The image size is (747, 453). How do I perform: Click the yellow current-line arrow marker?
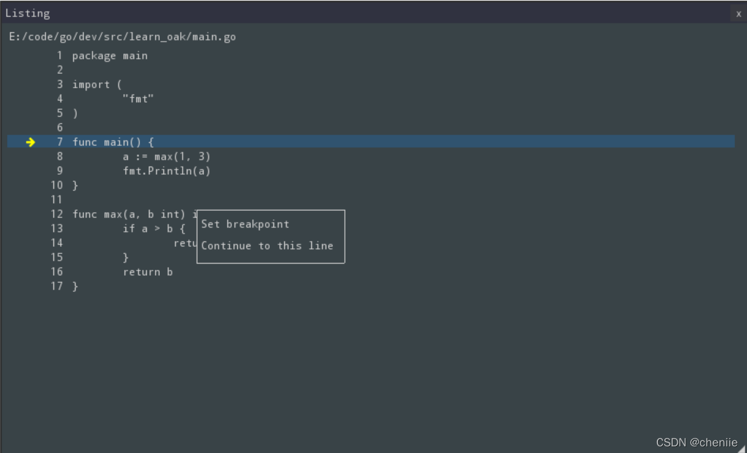click(x=31, y=142)
